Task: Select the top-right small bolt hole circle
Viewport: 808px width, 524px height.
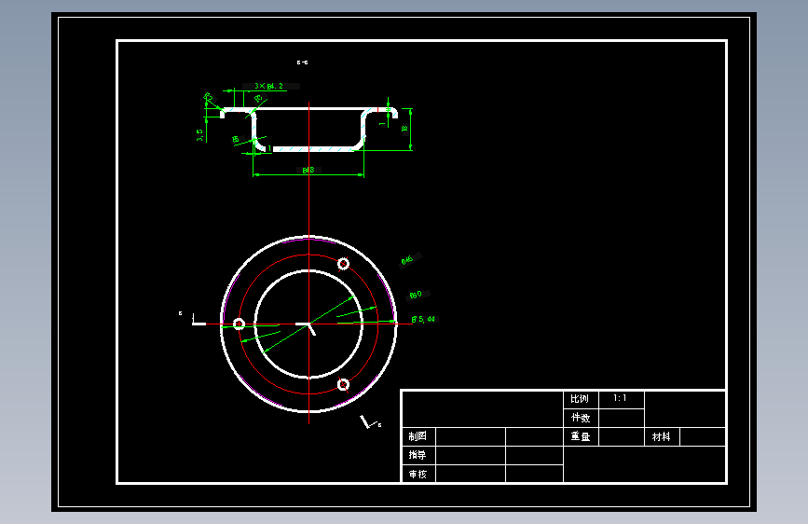Action: coord(343,264)
